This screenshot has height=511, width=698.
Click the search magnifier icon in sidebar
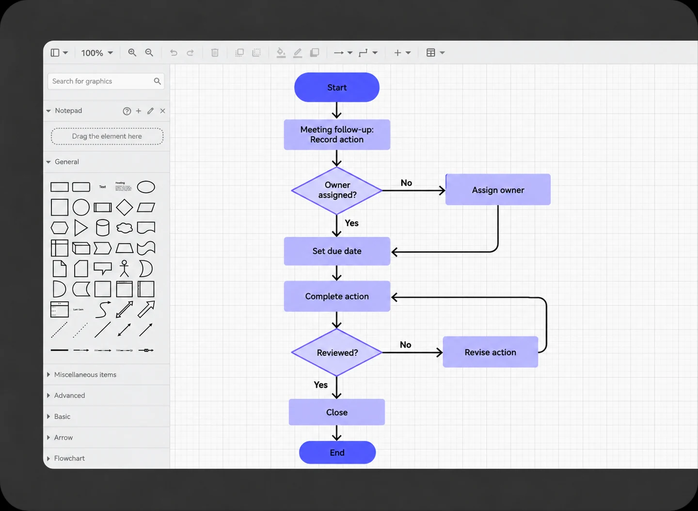point(157,81)
